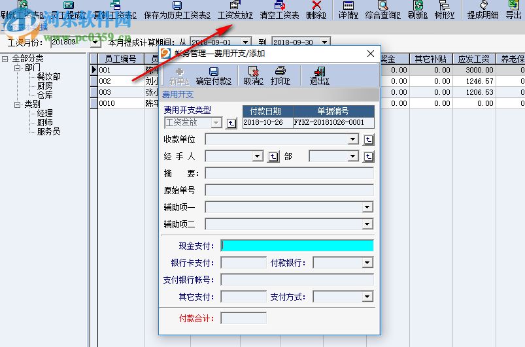Collapse 类别 tree node

(17, 105)
